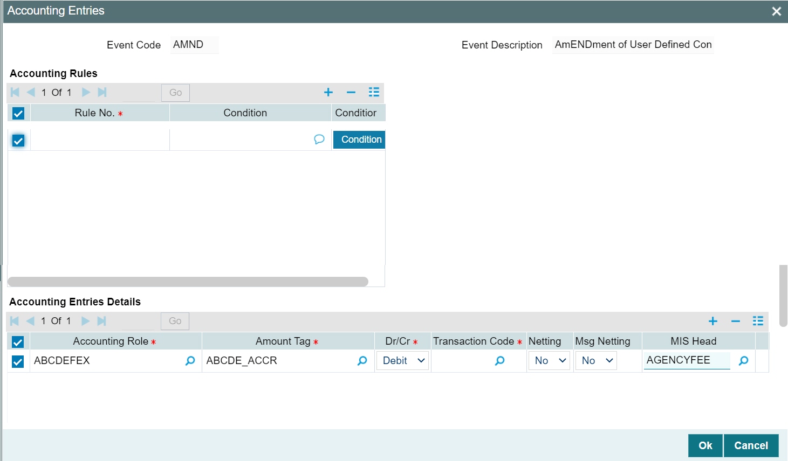Toggle the Accounting Rules row checkbox
Image resolution: width=788 pixels, height=461 pixels.
point(18,141)
